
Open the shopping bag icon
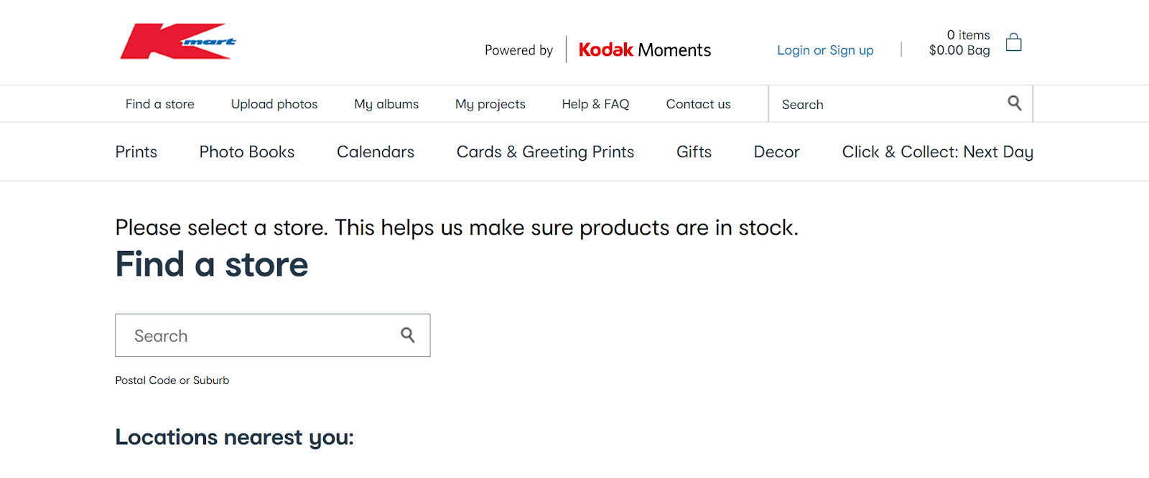1013,42
